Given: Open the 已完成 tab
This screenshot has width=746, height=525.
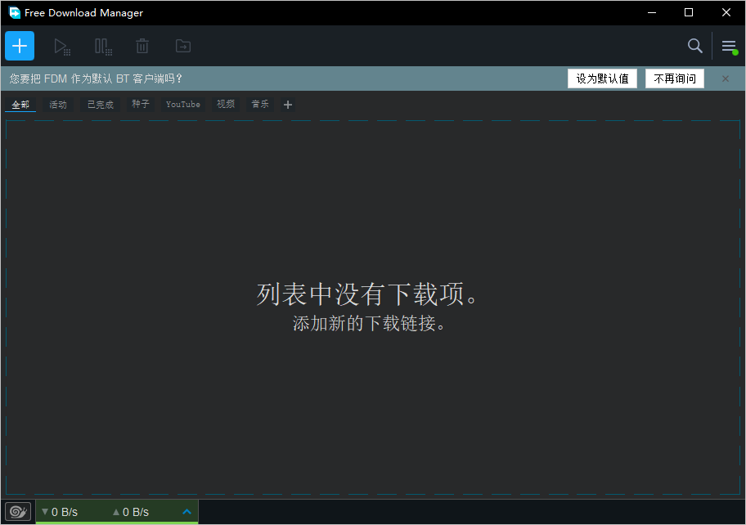Looking at the screenshot, I should pyautogui.click(x=101, y=105).
